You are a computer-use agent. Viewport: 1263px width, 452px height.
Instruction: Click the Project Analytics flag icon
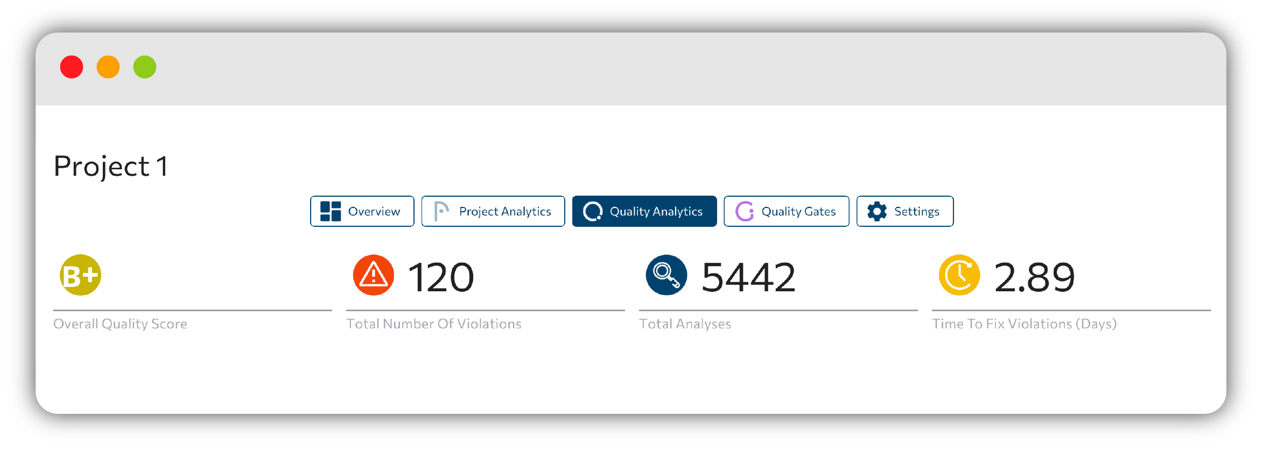pos(441,211)
